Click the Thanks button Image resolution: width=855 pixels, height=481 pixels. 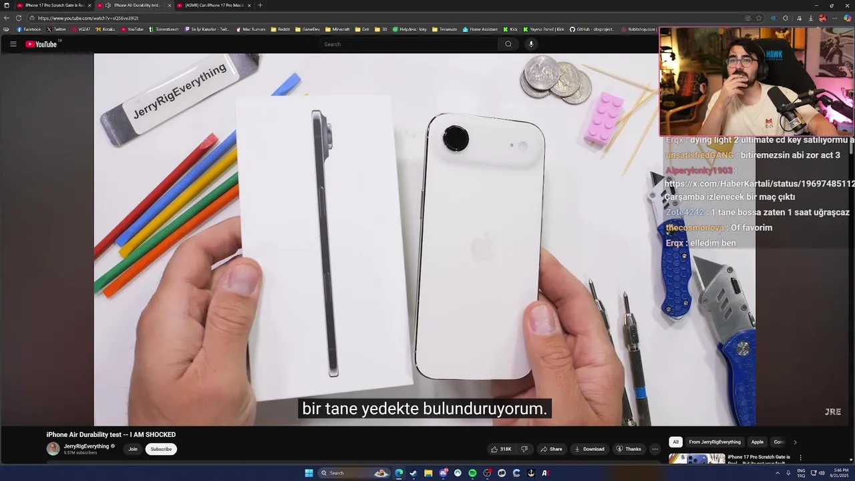pyautogui.click(x=629, y=449)
